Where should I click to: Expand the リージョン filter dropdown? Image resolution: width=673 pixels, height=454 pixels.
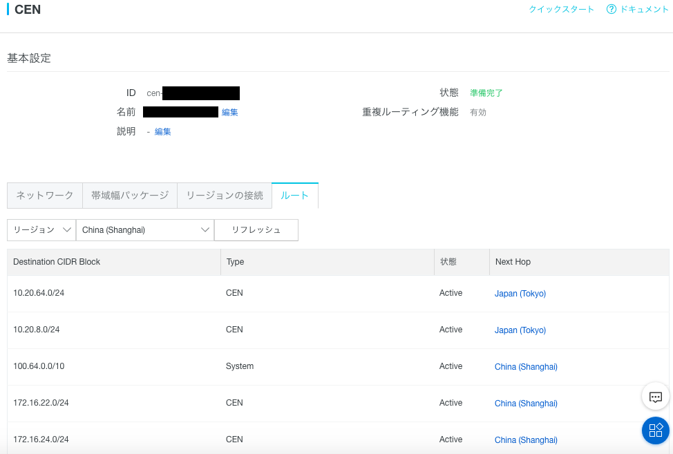coord(41,230)
